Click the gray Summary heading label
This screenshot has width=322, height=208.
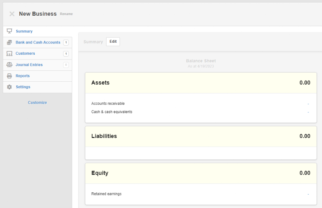click(x=93, y=42)
